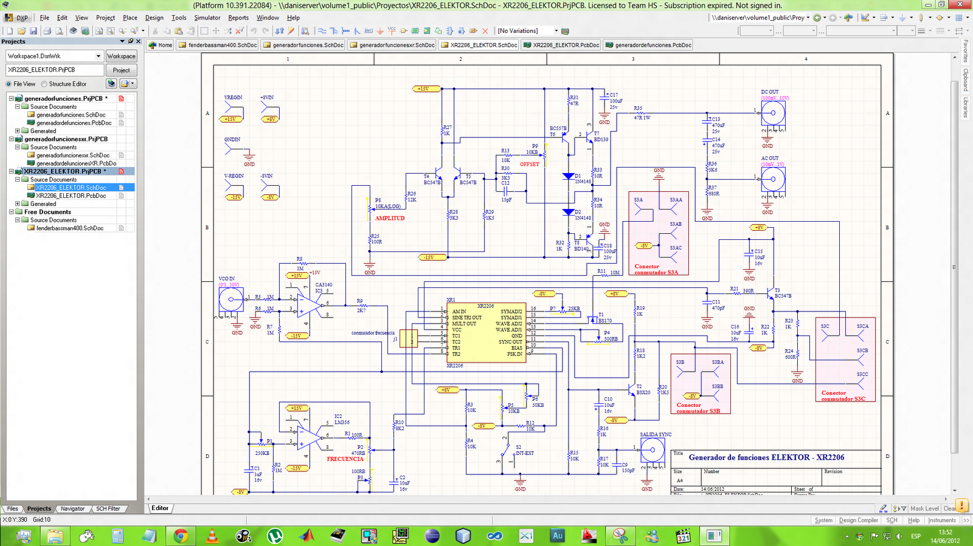Switch to XR2206_ELEKTOR.PcbDoc document tab
The image size is (973, 546).
click(x=561, y=45)
